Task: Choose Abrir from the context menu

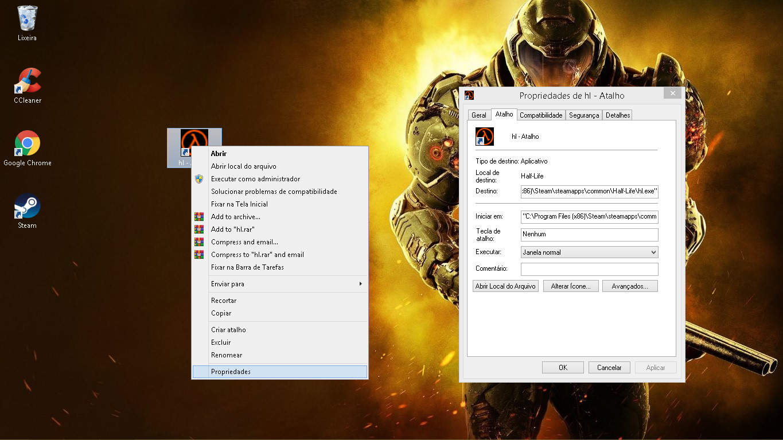Action: coord(280,154)
